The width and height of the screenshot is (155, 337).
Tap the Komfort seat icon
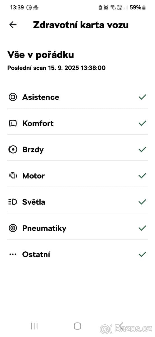[x=13, y=123]
